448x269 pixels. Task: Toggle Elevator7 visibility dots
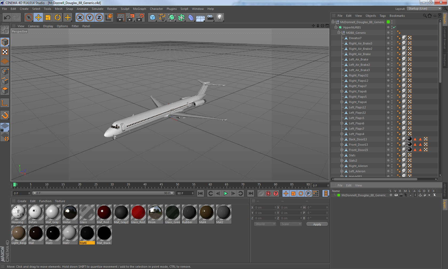[x=392, y=38]
